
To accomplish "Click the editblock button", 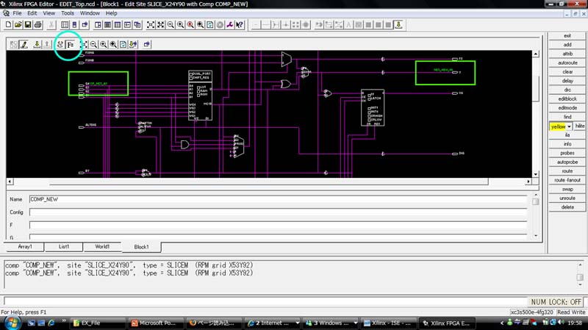I will coord(567,99).
